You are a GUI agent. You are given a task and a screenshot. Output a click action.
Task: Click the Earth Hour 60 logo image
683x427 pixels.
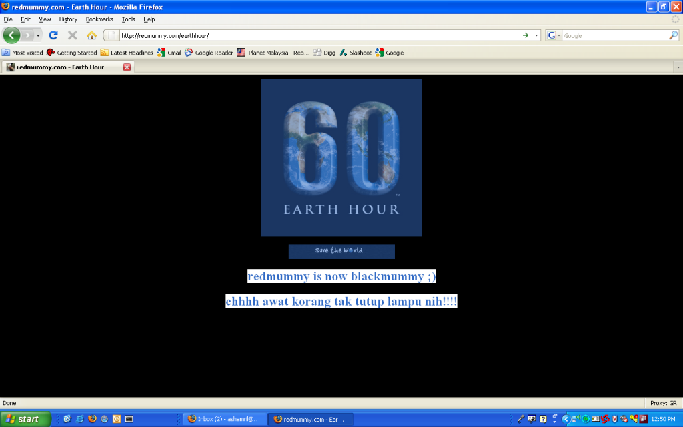[x=341, y=157]
